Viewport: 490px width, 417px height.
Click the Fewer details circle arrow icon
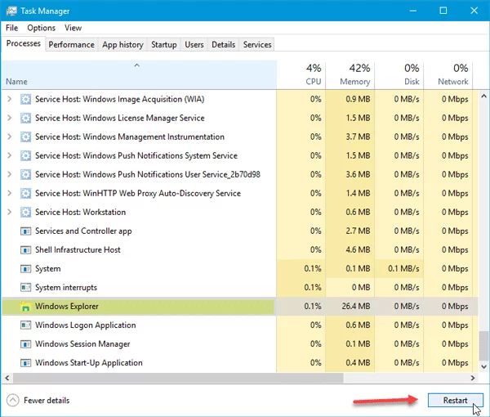13,400
